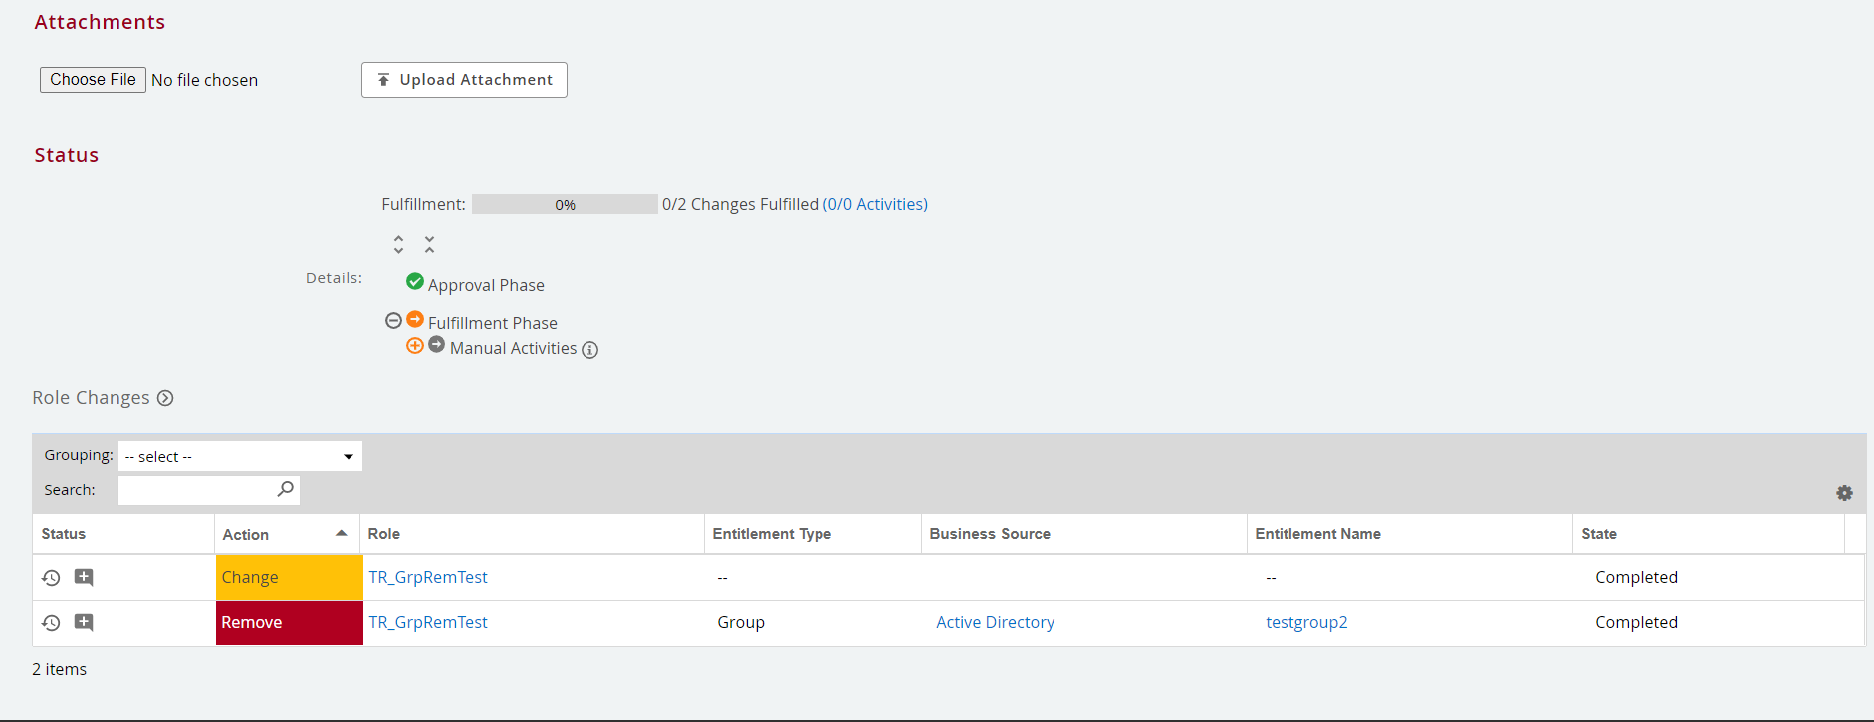The height and width of the screenshot is (722, 1874).
Task: Click the Choose File button
Action: tap(93, 80)
